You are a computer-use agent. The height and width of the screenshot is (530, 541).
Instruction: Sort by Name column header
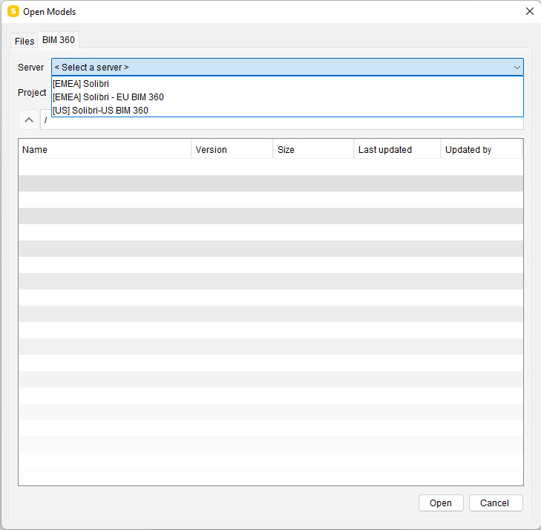pos(105,149)
